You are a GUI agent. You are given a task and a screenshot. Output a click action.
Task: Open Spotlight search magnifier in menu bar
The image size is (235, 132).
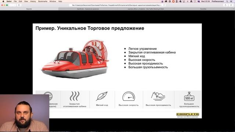coord(227,1)
